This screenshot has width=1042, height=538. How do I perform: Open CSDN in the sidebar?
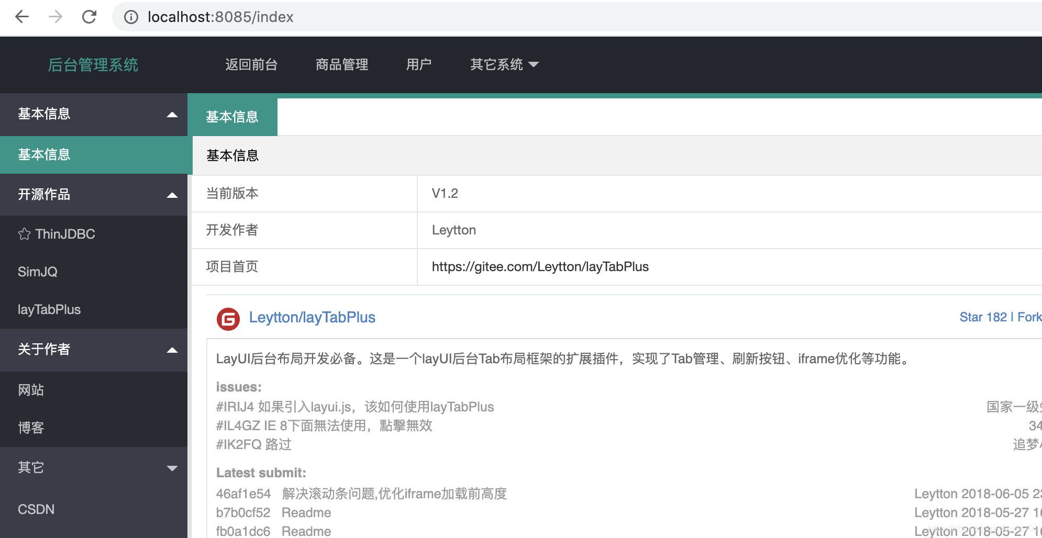(36, 509)
